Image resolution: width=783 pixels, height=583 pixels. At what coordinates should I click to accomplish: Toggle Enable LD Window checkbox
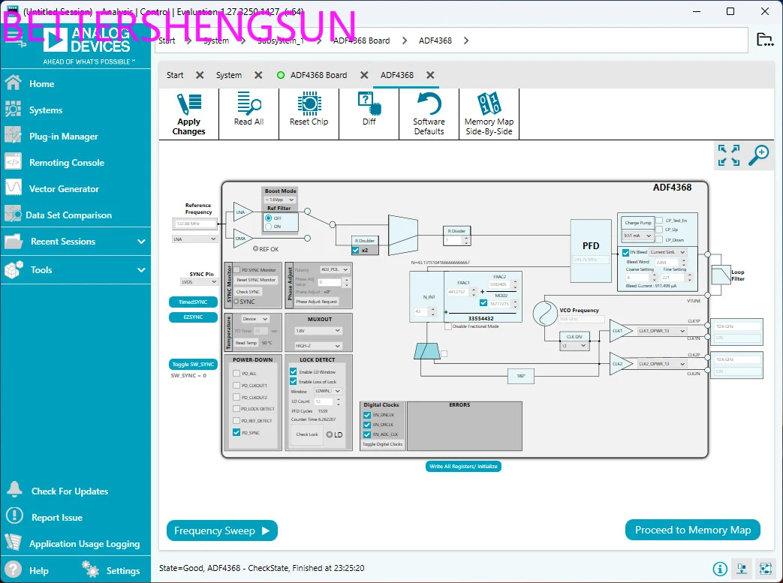293,371
